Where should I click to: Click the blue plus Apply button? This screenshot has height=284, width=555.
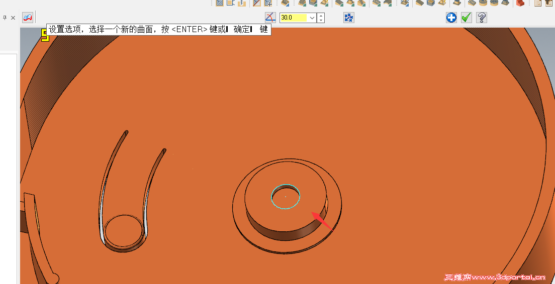[x=451, y=17]
